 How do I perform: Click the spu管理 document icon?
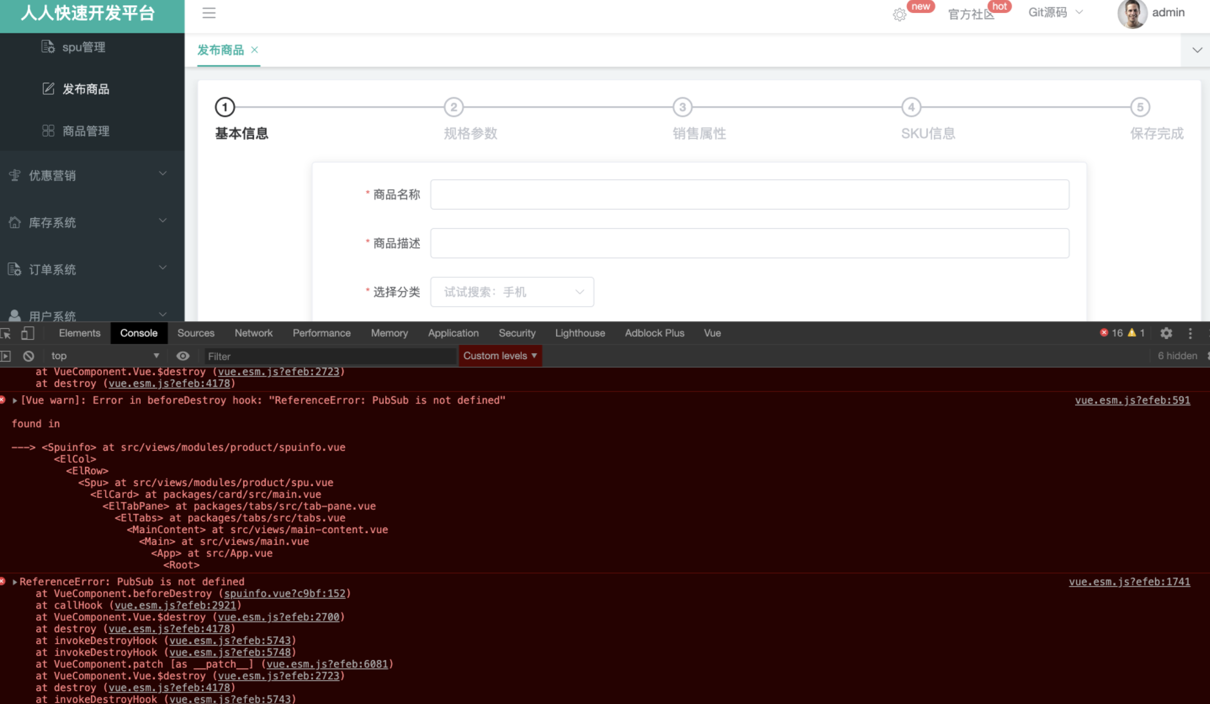coord(48,46)
